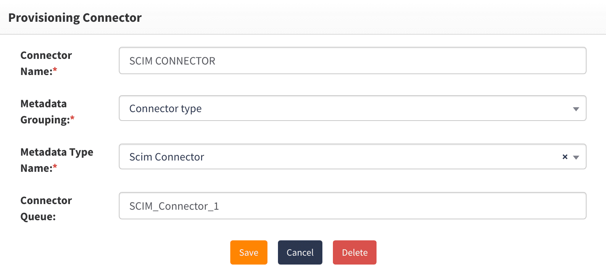Screen dimensions: 606x271
Task: Delete the SCIM connector
Action: click(354, 252)
